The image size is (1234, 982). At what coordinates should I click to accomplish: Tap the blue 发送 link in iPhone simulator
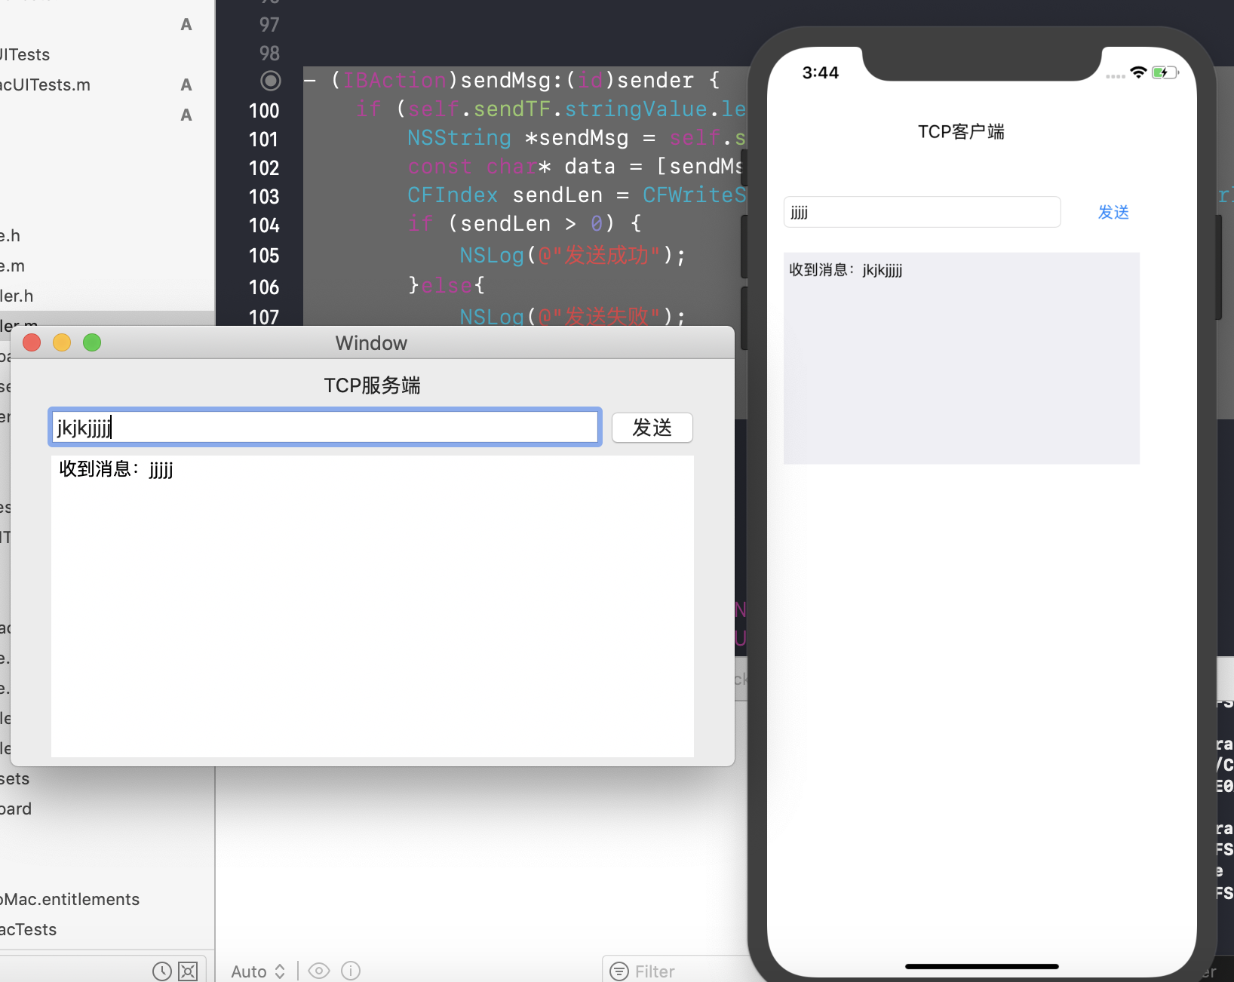[x=1113, y=213]
